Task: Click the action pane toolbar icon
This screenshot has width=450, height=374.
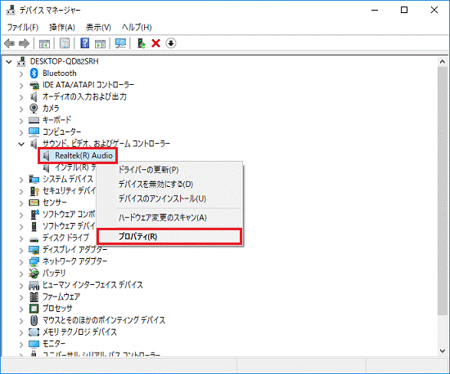Action: click(100, 43)
